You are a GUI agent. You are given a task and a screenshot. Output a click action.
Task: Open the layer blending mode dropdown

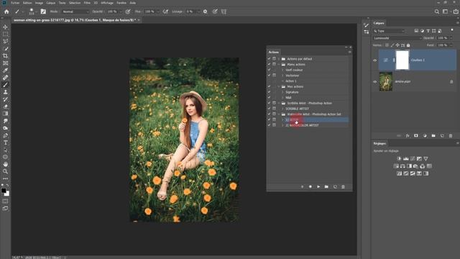pyautogui.click(x=397, y=38)
